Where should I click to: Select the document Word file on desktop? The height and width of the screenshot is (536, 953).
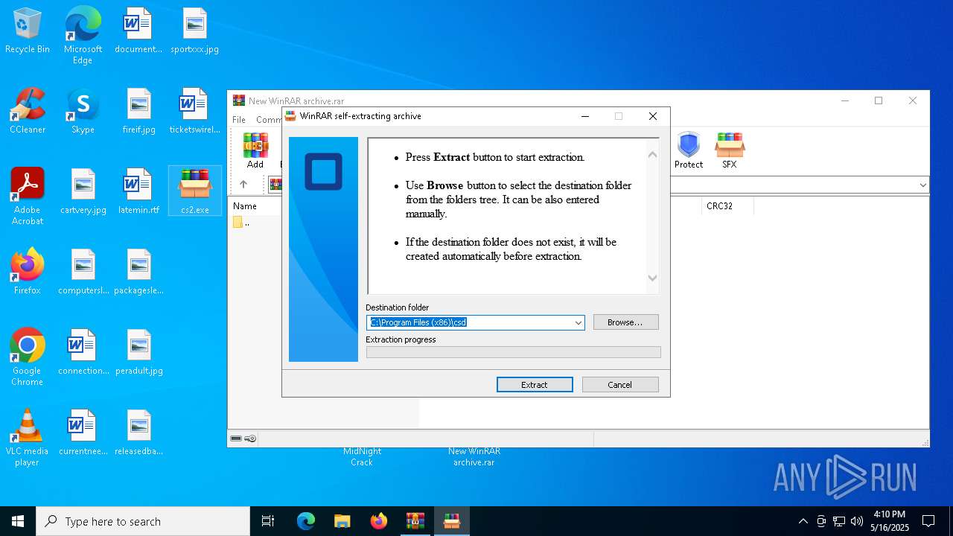click(138, 31)
